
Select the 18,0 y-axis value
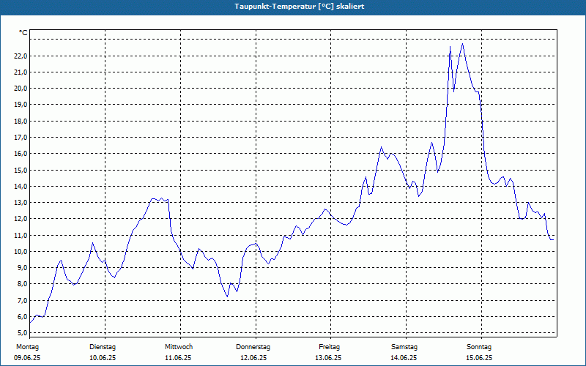point(21,122)
